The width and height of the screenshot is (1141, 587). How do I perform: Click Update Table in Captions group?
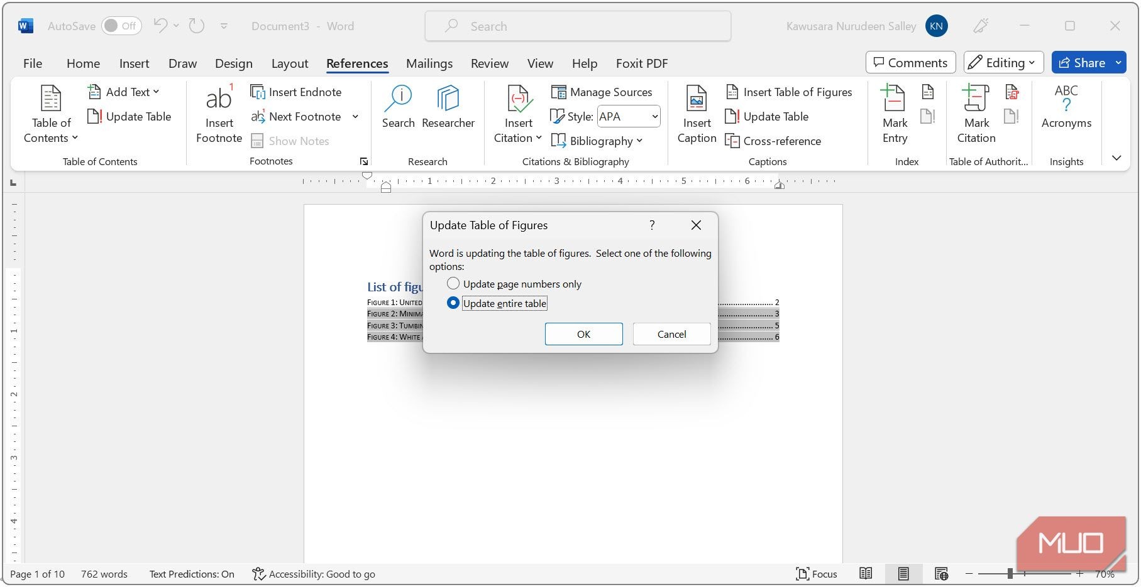click(x=767, y=116)
